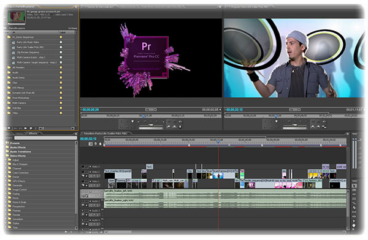The height and width of the screenshot is (240, 368).
Task: Expand the Image Control effects subfolder
Action: coord(6,190)
